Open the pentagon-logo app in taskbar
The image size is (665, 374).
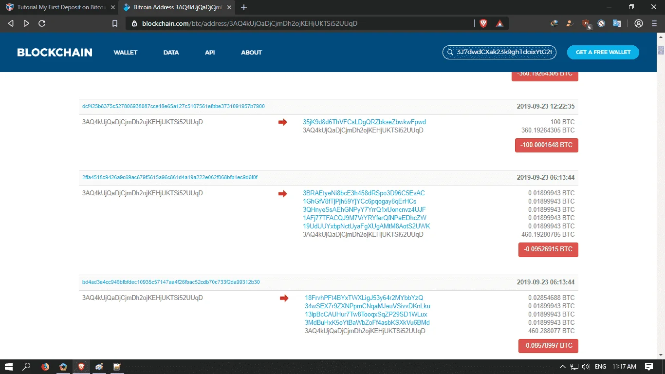63,367
